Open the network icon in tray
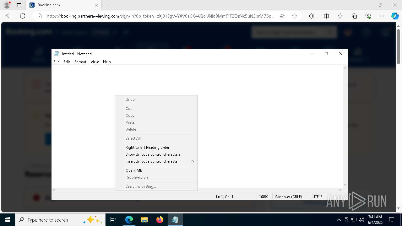 354,220
